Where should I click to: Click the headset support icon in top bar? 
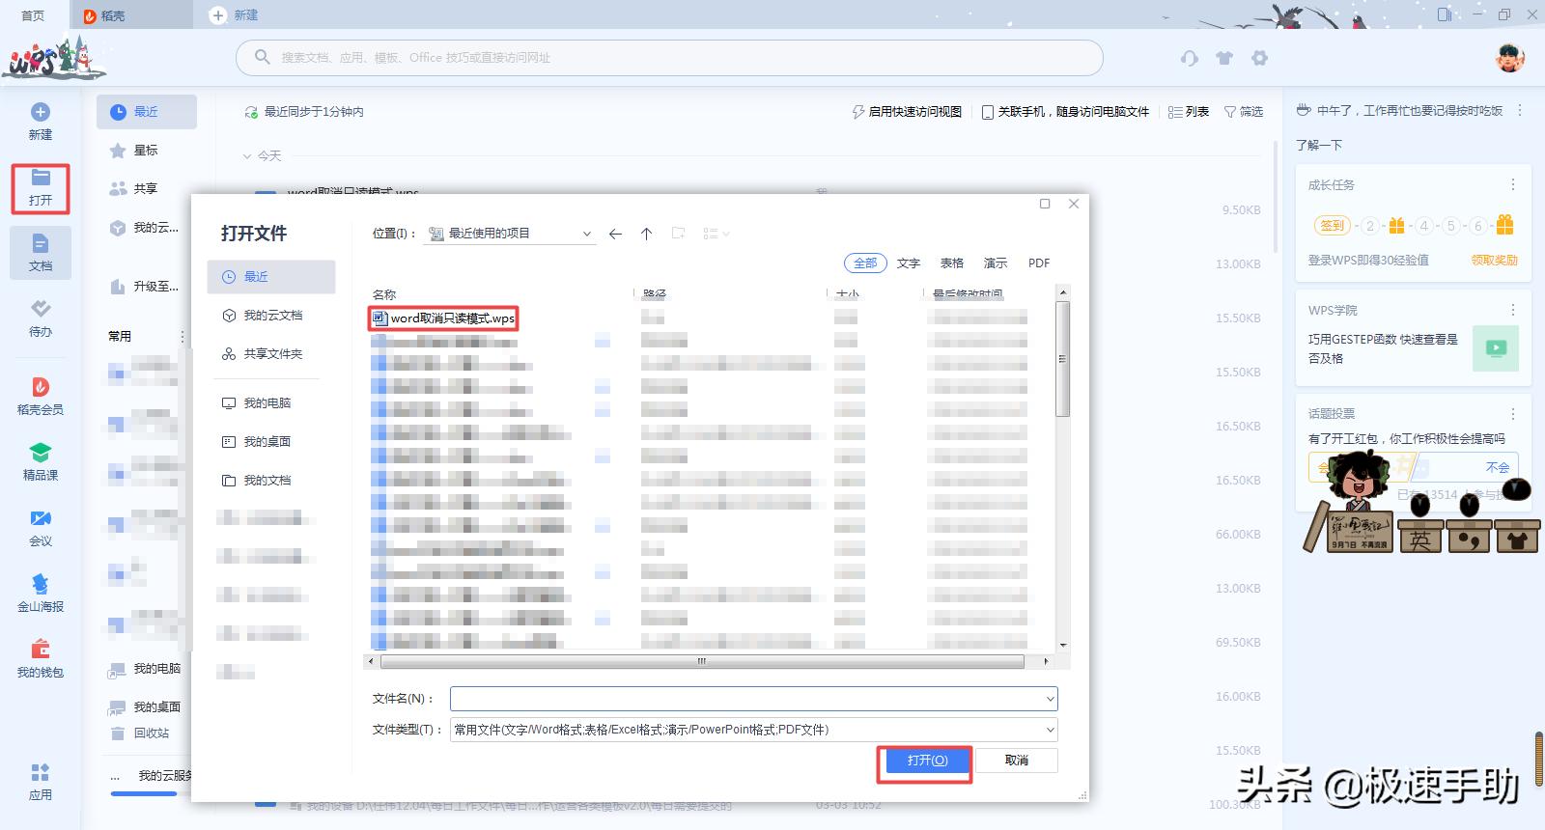tap(1190, 58)
